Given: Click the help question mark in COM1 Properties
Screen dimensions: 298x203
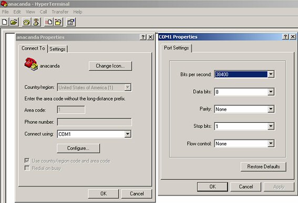Looking at the screenshot, I should point(285,37).
